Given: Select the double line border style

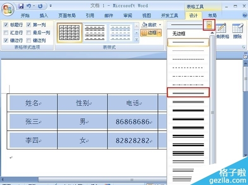Looking at the screenshot, I should point(188,93).
